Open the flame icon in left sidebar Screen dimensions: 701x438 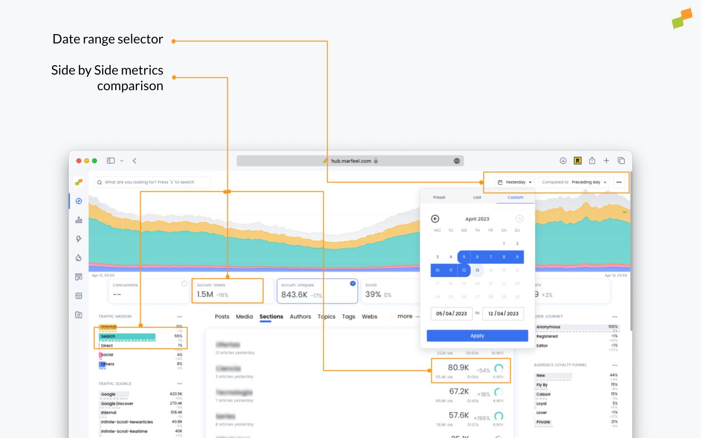point(79,258)
